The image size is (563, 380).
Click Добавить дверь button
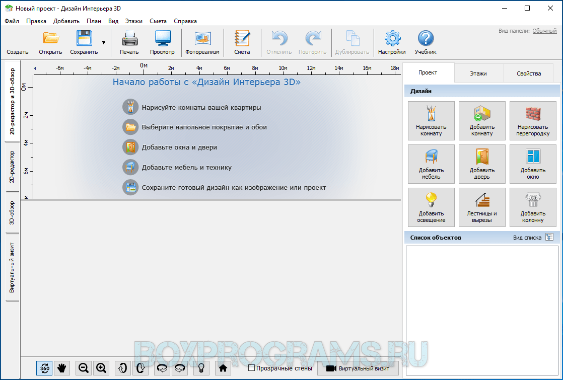tap(482, 164)
